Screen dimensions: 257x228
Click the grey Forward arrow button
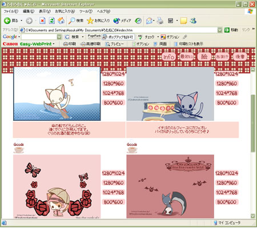coord(29,21)
